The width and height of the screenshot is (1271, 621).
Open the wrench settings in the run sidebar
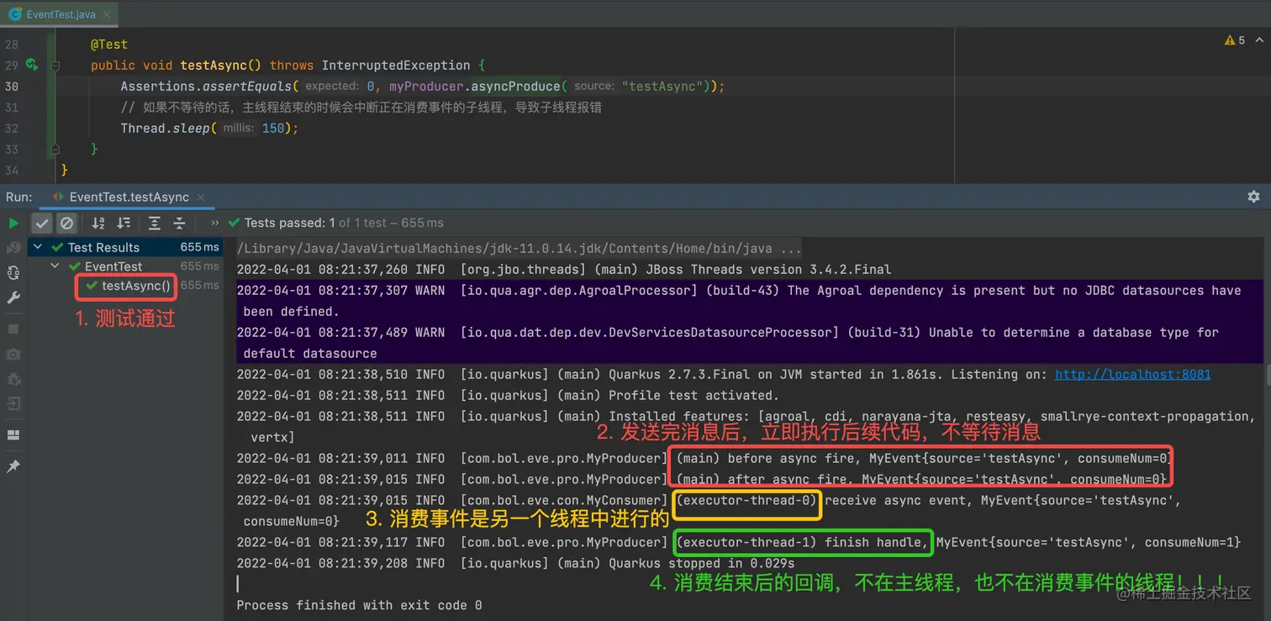(13, 297)
